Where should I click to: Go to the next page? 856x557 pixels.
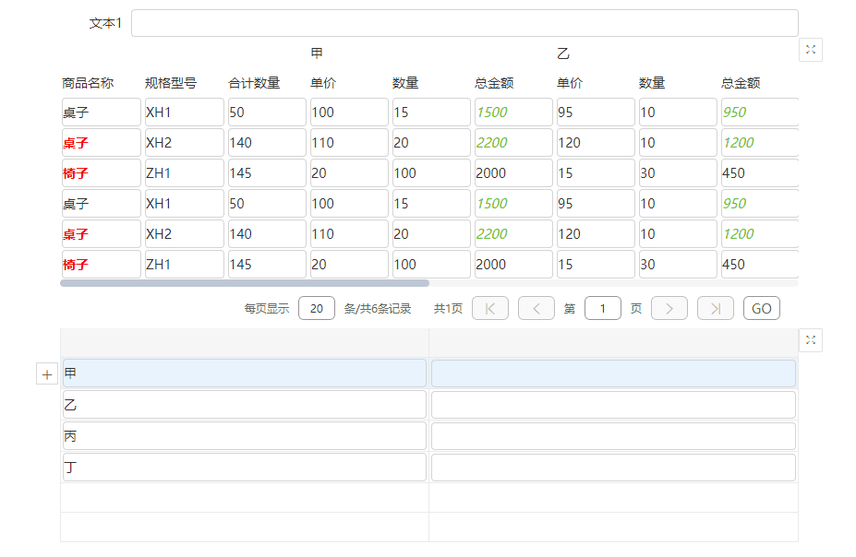click(x=669, y=309)
